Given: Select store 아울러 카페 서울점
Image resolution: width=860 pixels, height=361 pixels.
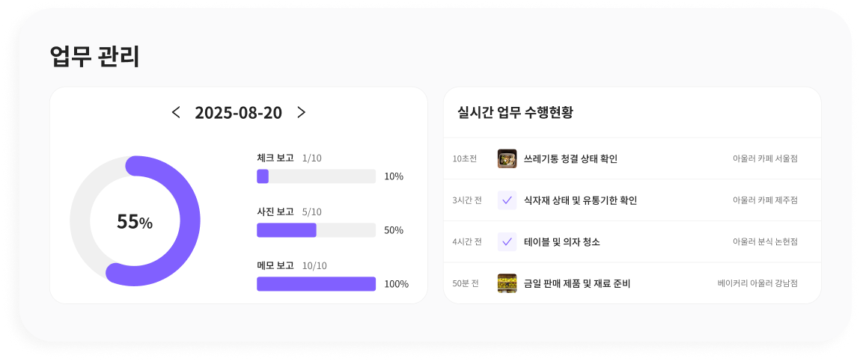Looking at the screenshot, I should point(765,158).
